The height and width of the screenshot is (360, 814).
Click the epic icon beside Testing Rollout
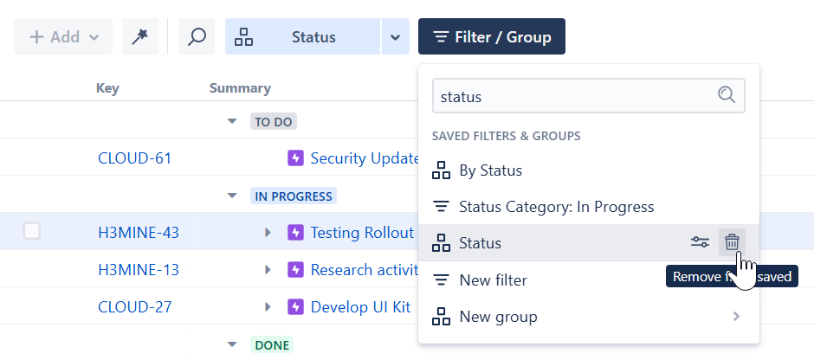click(296, 233)
